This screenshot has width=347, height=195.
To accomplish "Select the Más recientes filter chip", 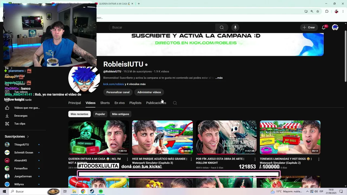I will [79, 114].
